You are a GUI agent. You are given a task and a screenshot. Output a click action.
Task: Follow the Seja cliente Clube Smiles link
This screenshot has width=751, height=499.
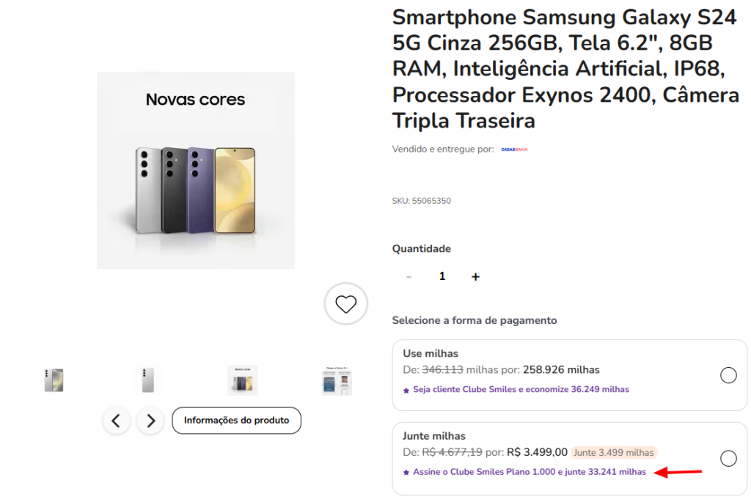(x=521, y=389)
